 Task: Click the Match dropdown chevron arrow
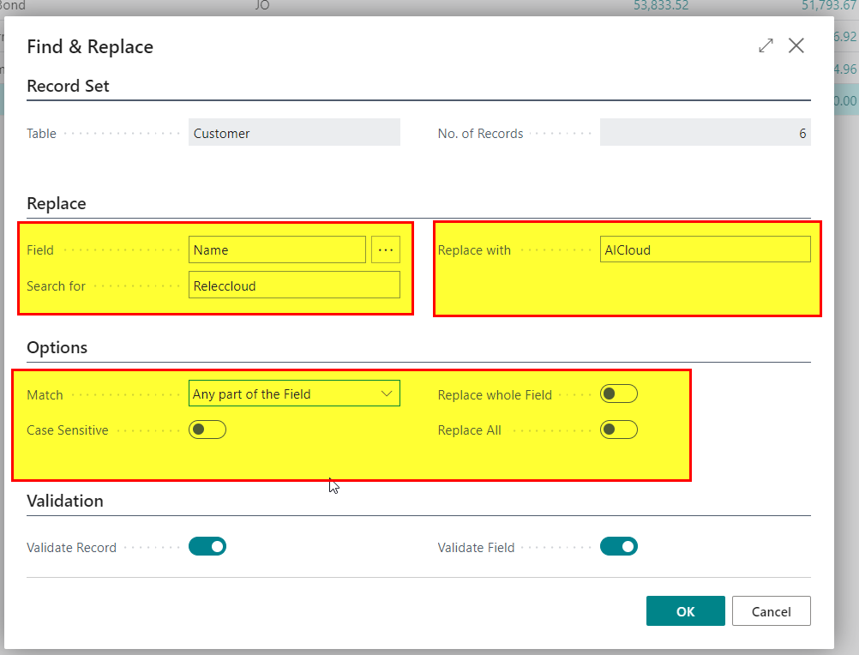(x=387, y=394)
